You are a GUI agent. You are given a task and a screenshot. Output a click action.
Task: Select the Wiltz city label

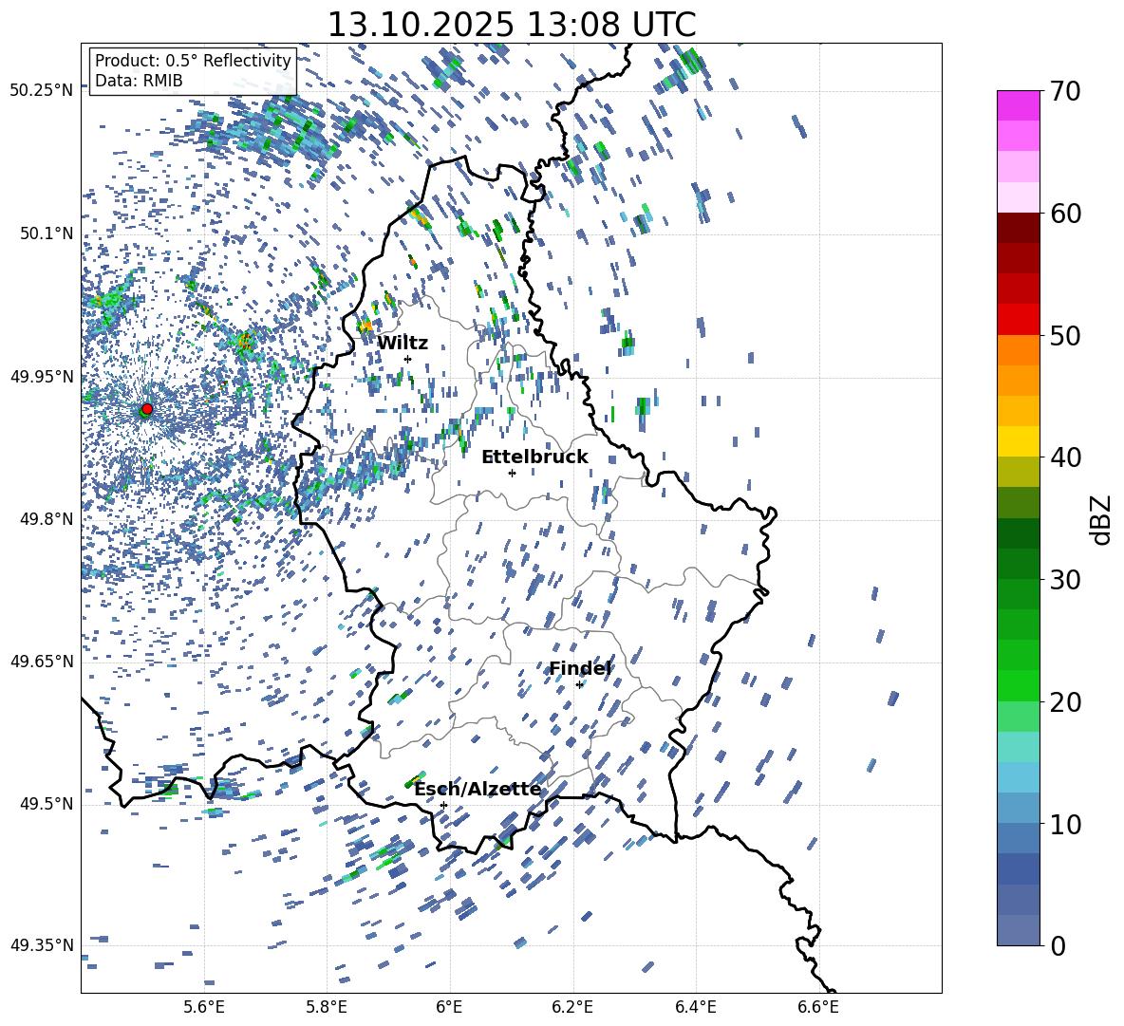click(x=403, y=343)
